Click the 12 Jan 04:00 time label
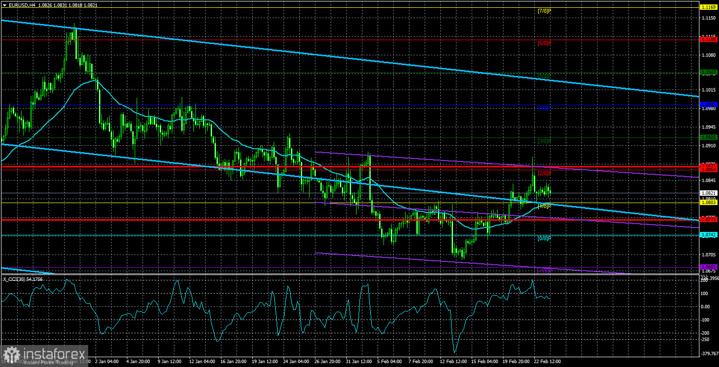719x367 pixels. (201, 362)
